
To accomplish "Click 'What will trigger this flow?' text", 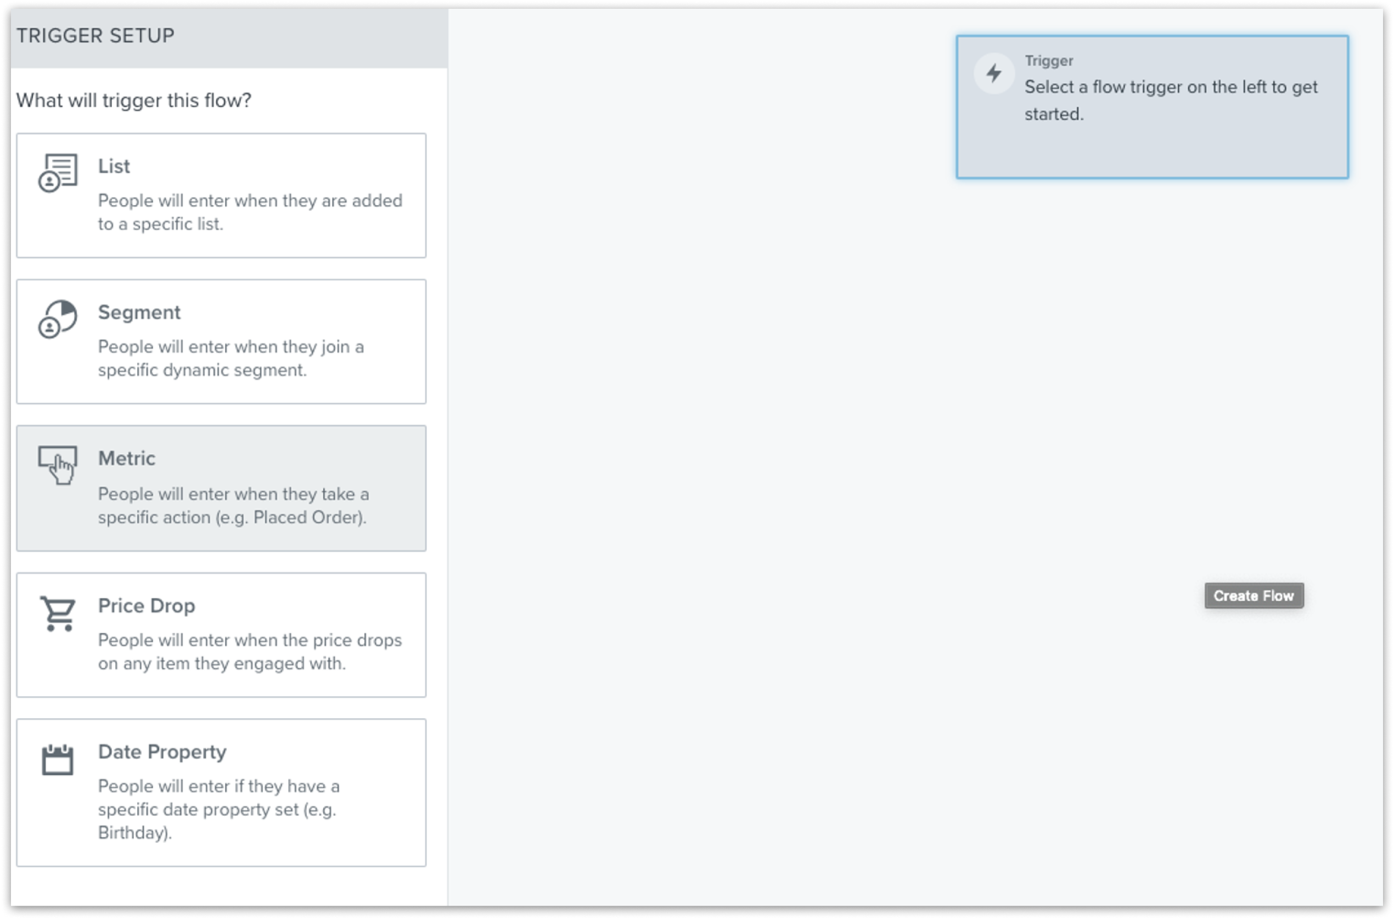I will tap(134, 100).
